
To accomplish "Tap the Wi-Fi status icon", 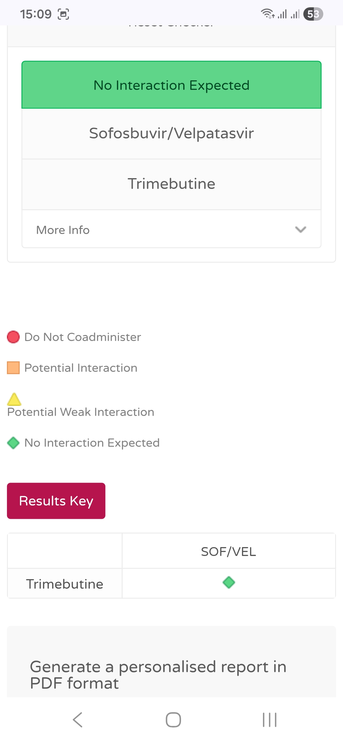I will coord(267,14).
